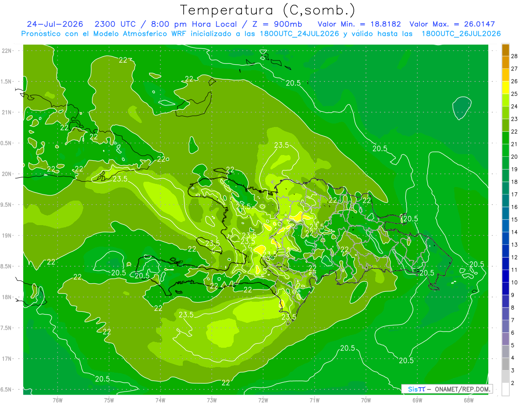Screen dimensions: 526x406
Task: Click the "74W" longitude axis label
Action: [160, 400]
